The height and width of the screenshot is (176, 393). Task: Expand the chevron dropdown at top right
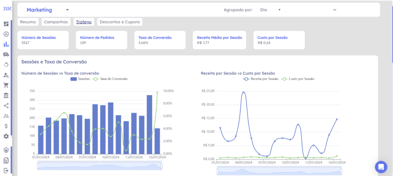335,10
